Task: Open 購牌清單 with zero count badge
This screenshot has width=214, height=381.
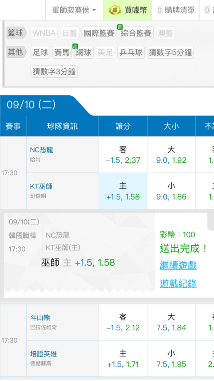Action: [176, 10]
